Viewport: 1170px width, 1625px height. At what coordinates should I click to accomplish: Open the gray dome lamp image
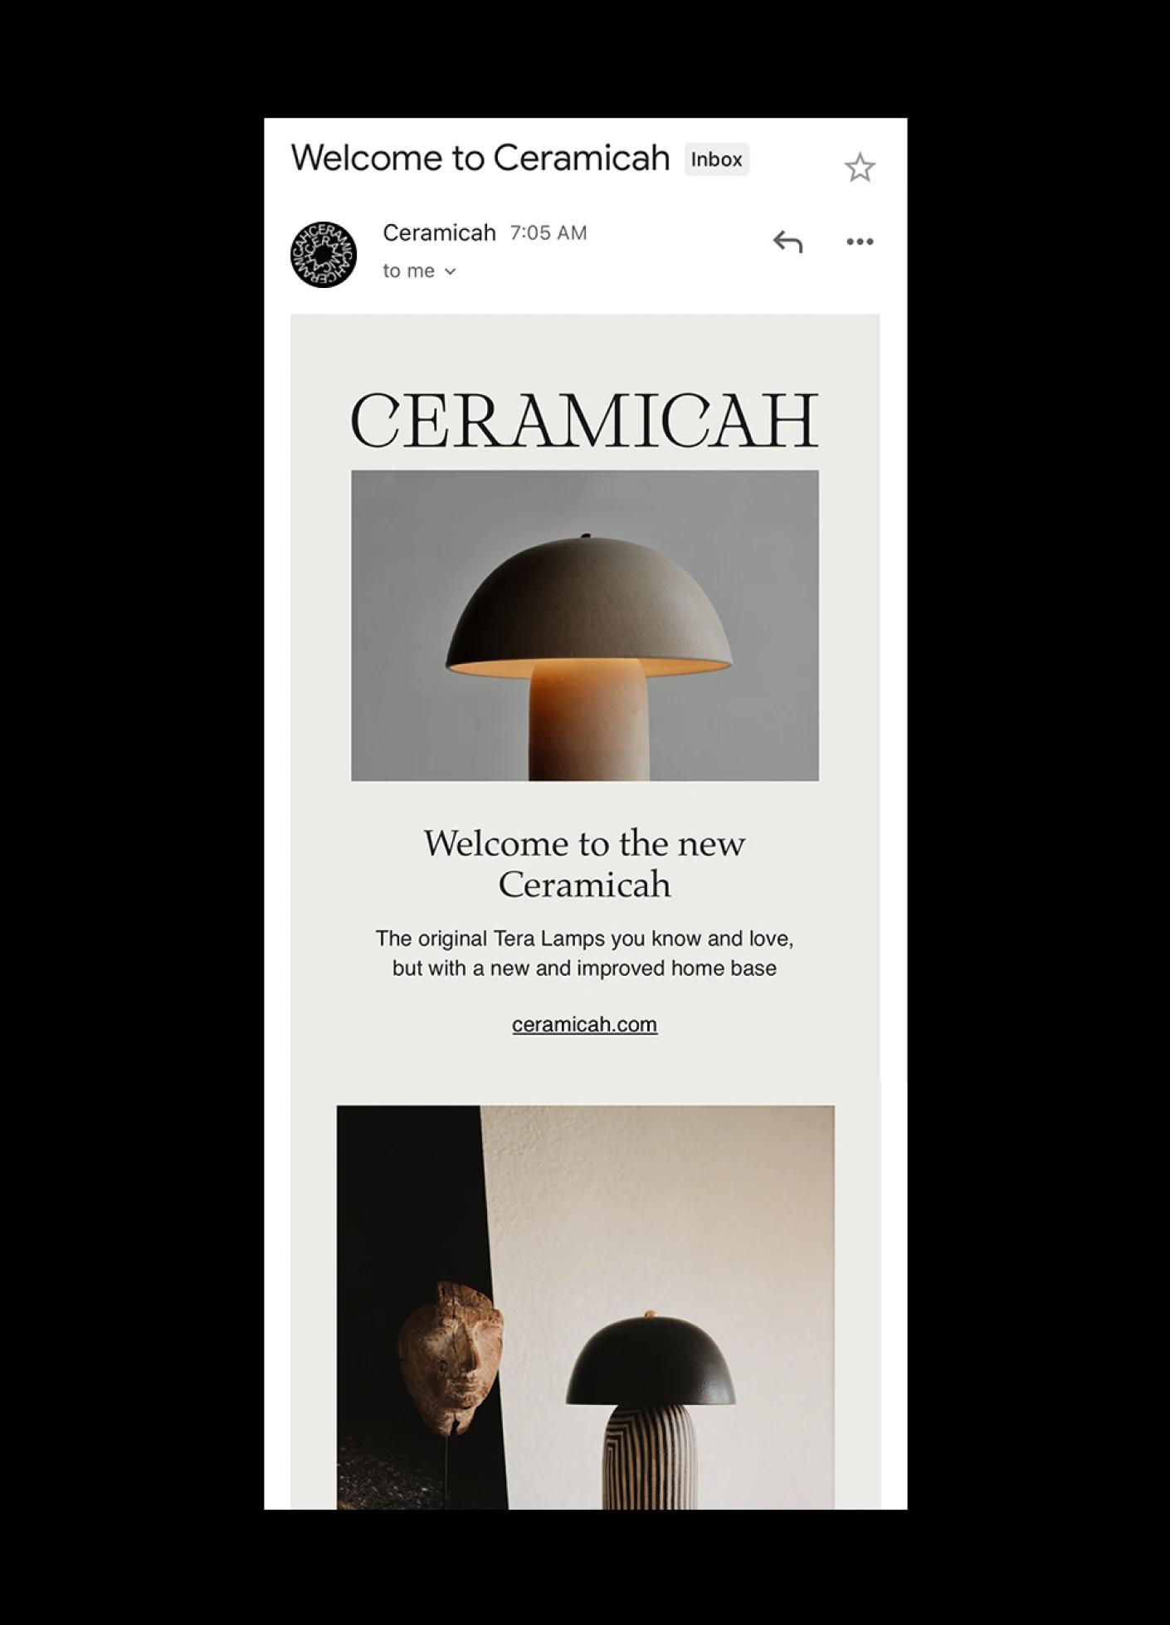585,626
